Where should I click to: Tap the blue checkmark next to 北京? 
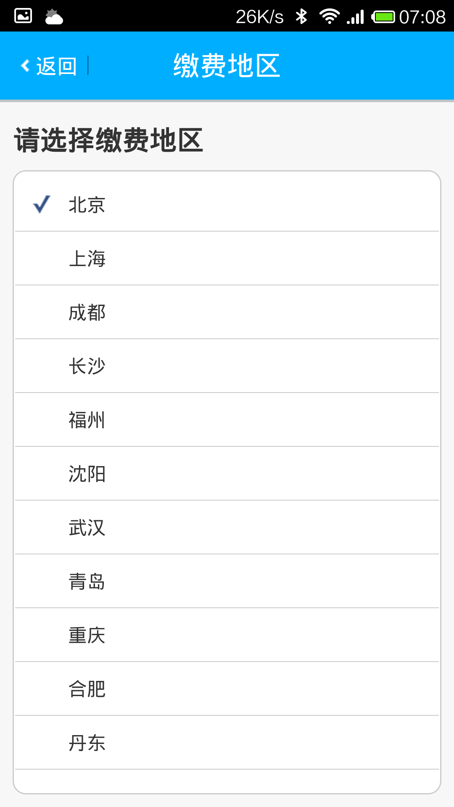(x=42, y=204)
